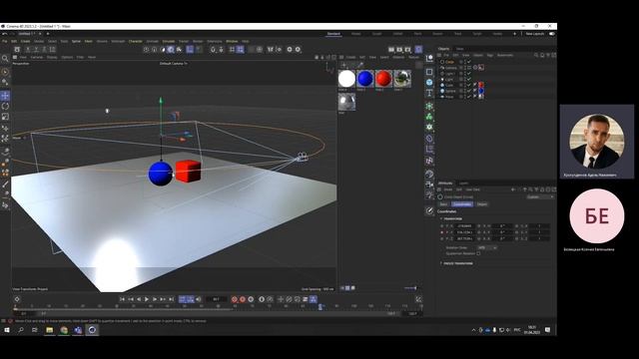Toggle the Z axis lock icon
This screenshot has width=639, height=359.
pyautogui.click(x=44, y=49)
